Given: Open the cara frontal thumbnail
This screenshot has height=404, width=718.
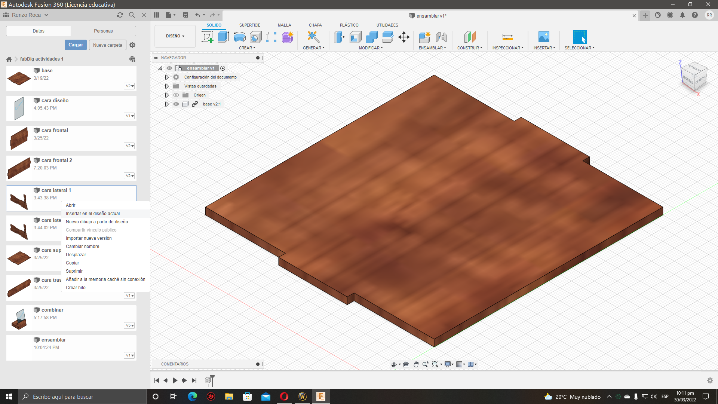Looking at the screenshot, I should click(x=19, y=138).
